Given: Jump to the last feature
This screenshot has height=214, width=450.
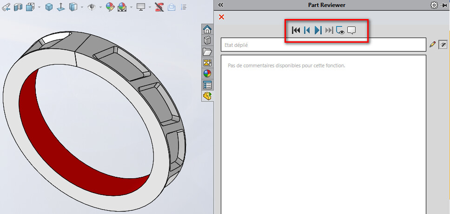Looking at the screenshot, I should click(x=329, y=31).
